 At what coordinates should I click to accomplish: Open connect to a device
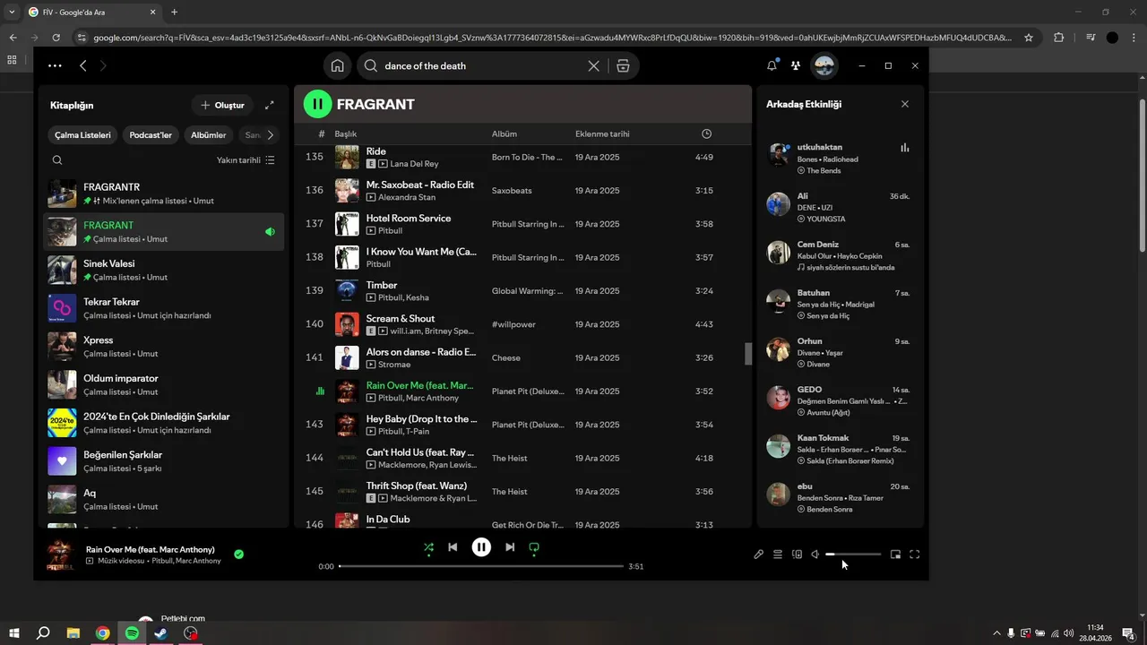(x=797, y=555)
